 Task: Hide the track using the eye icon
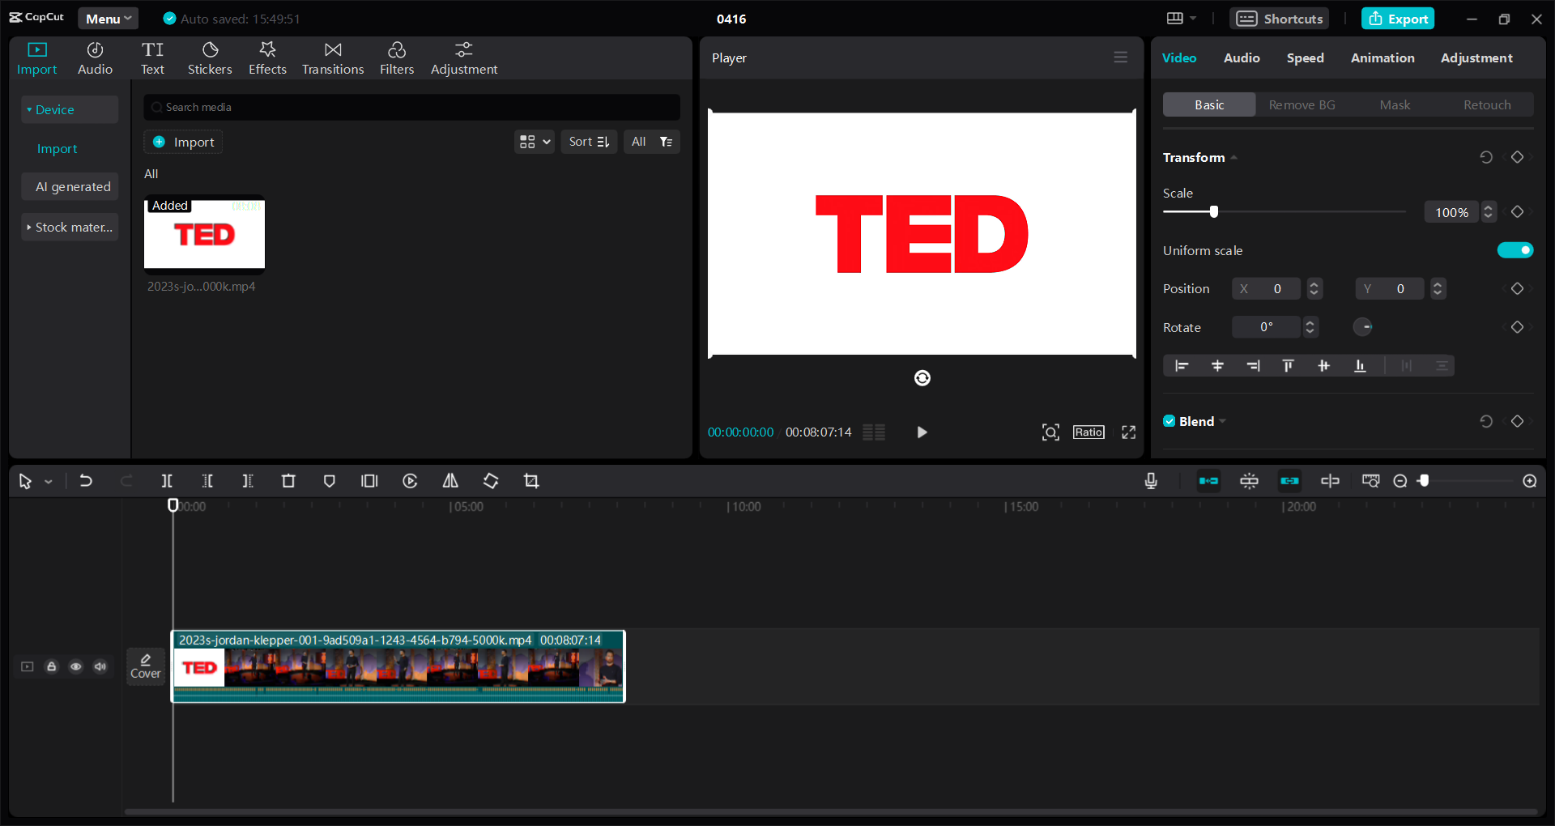(x=75, y=666)
